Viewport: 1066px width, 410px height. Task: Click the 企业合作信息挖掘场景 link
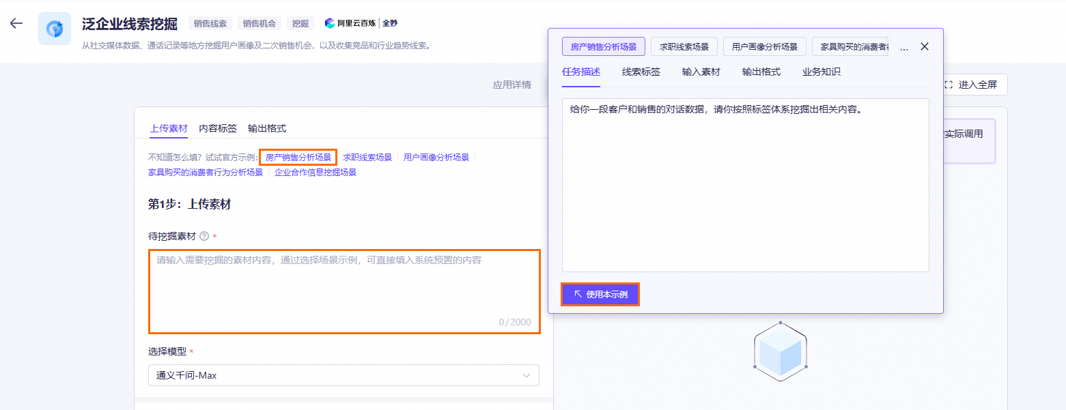pos(315,173)
